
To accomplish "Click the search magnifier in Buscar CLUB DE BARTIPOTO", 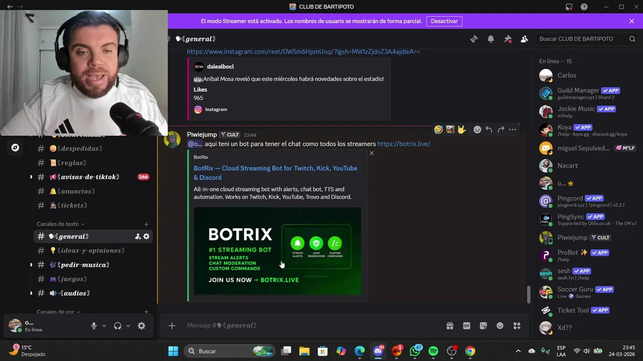I will (x=632, y=39).
